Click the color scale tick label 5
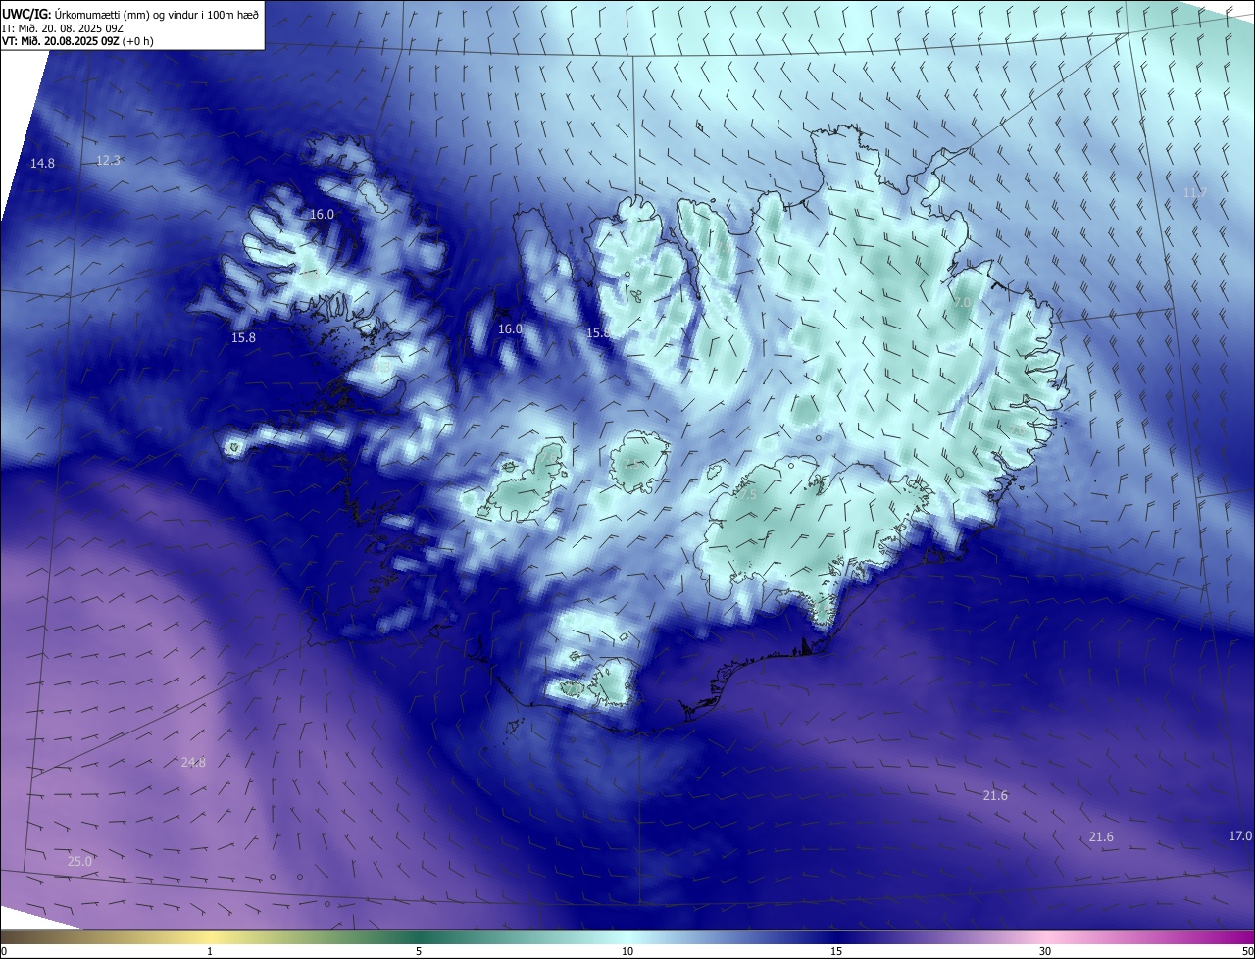The height and width of the screenshot is (959, 1255). pos(419,951)
